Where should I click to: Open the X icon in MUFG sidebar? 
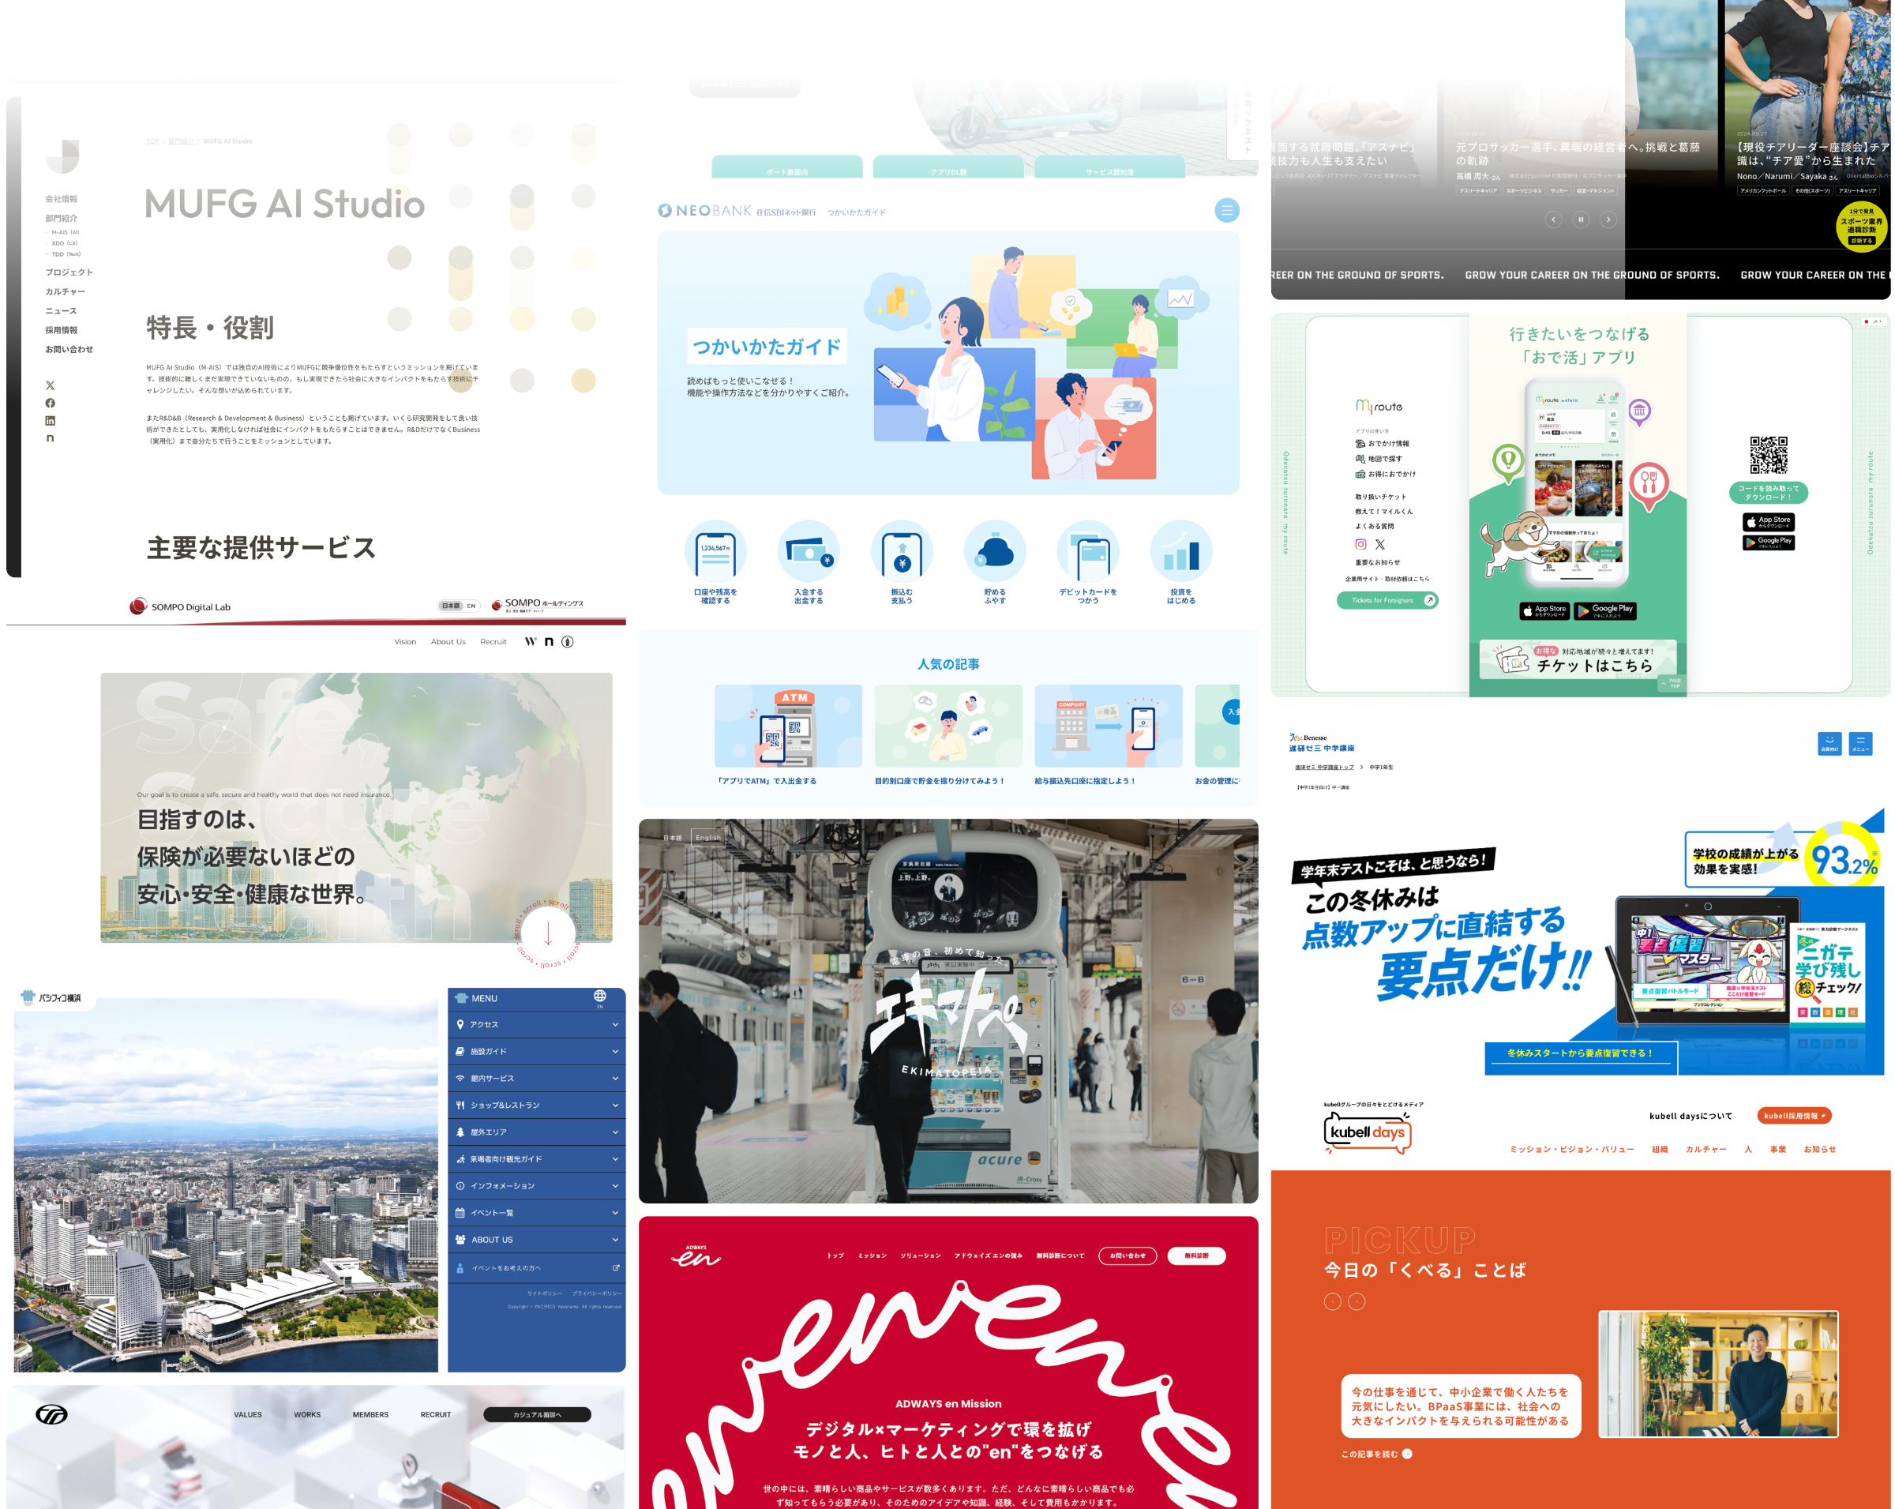(50, 385)
